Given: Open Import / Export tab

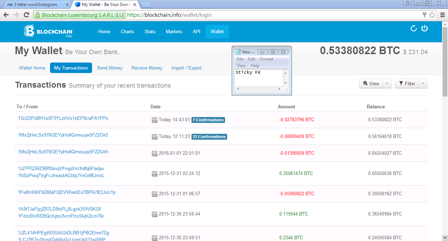Looking at the screenshot, I should pos(187,68).
